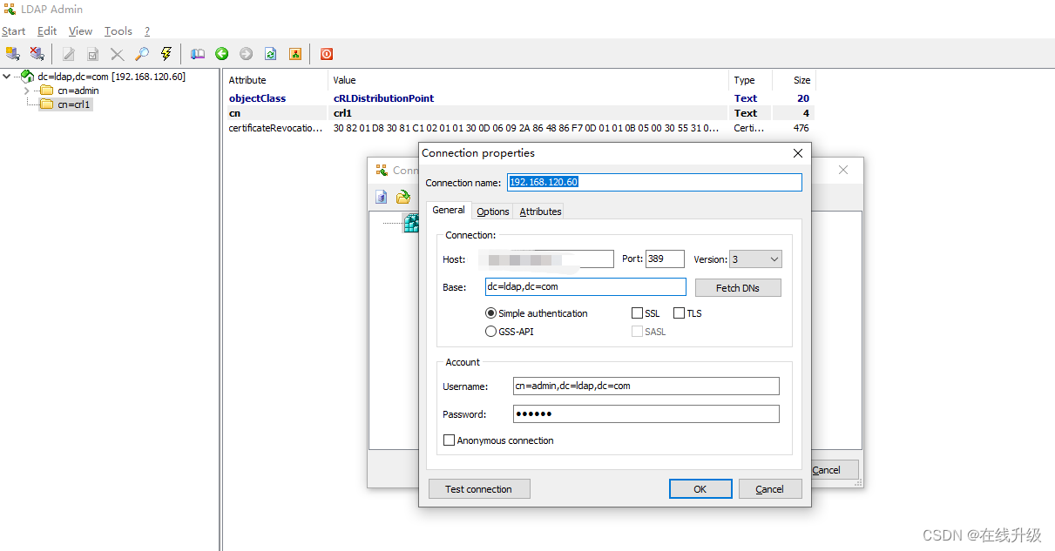This screenshot has height=551, width=1055.
Task: Click the refresh entry icon
Action: tap(270, 53)
